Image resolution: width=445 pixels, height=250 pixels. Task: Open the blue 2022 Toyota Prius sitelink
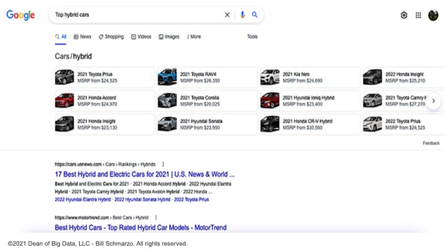[x=191, y=199]
